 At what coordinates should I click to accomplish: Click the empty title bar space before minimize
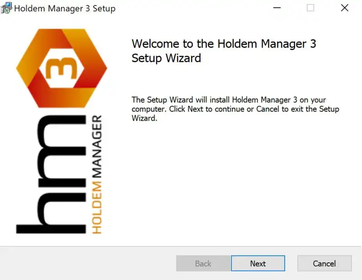(x=190, y=8)
